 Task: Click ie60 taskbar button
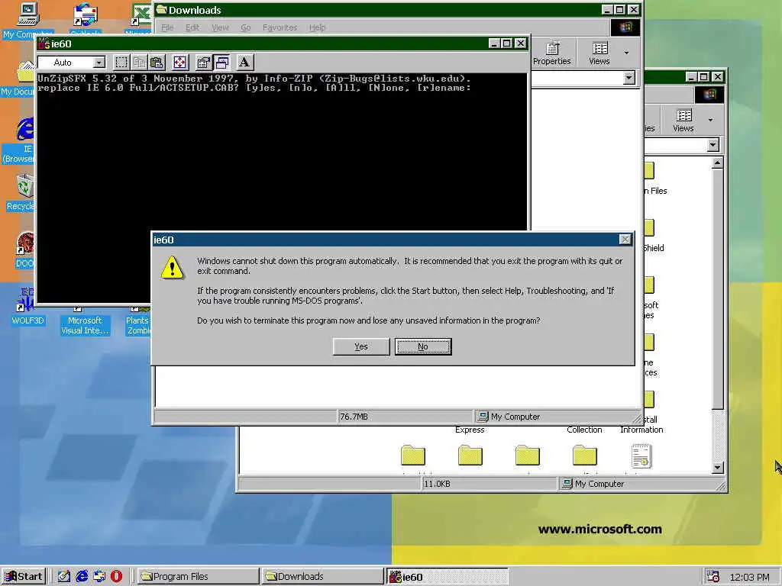[448, 577]
